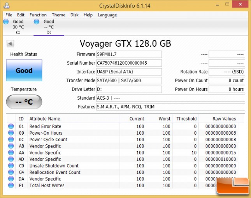The width and height of the screenshot is (251, 198).
Task: Switch to the C: disk tab
Action: click(x=18, y=27)
